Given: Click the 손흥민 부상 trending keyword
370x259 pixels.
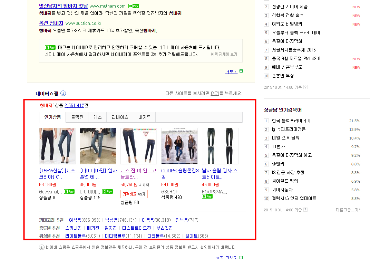Looking at the screenshot, I should 283,76.
